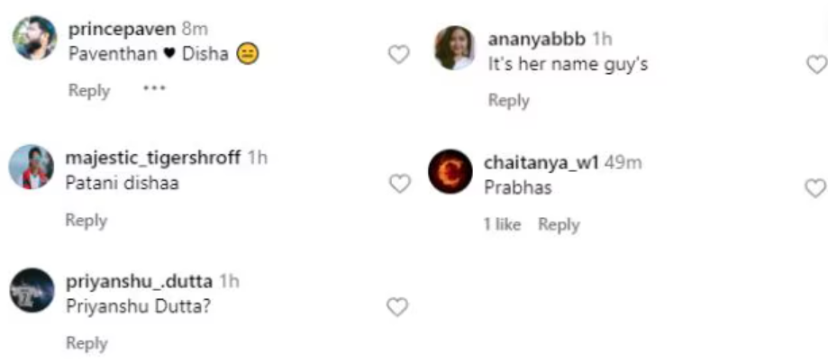The height and width of the screenshot is (363, 828).
Task: Open more options on princepaven's comment
Action: 154,89
